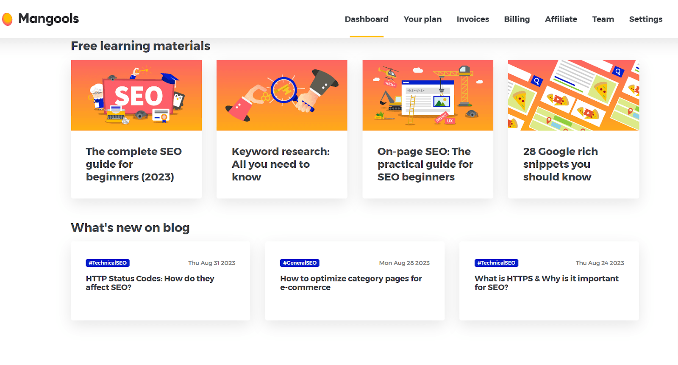Viewport: 678px width, 365px height.
Task: Open '28 Google rich snippets' article title
Action: point(560,164)
